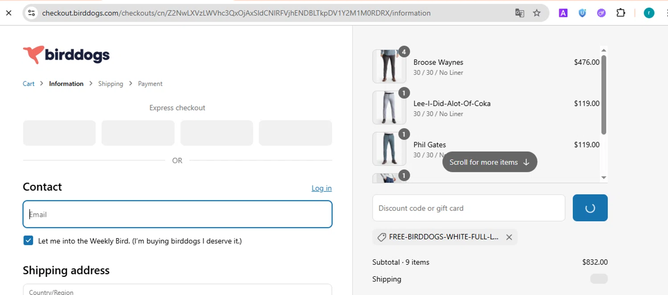Open the blue shield extension
668x295 pixels.
(582, 13)
